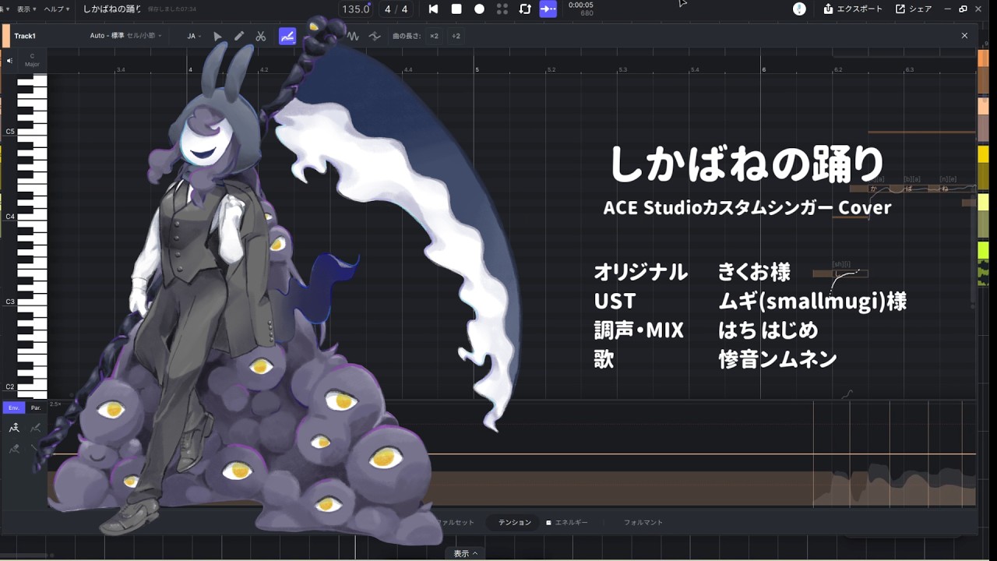Click the orange Track1 color bar

pyautogui.click(x=6, y=36)
